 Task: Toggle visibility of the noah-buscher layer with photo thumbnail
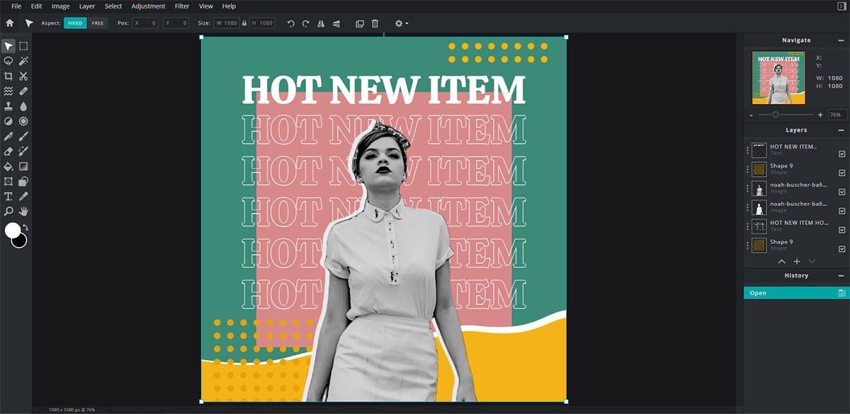coord(842,192)
